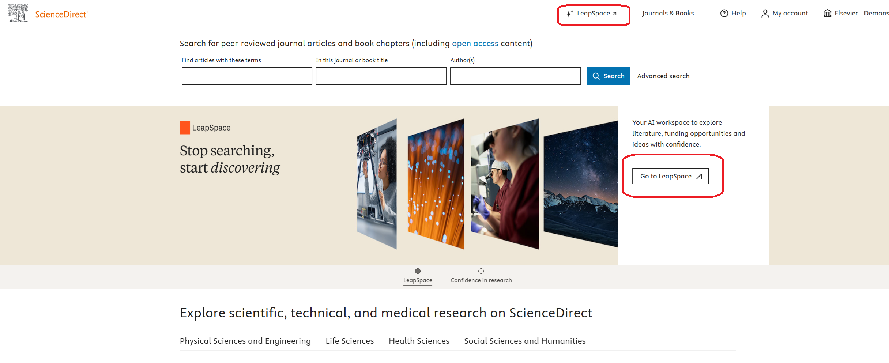Switch to Social Sciences and Humanities tab
889x363 pixels.
(x=525, y=341)
